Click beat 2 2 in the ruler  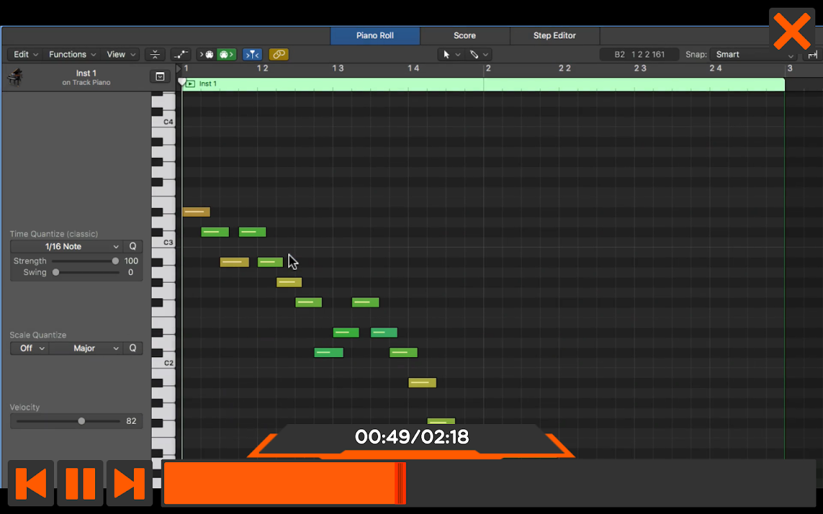click(x=565, y=68)
